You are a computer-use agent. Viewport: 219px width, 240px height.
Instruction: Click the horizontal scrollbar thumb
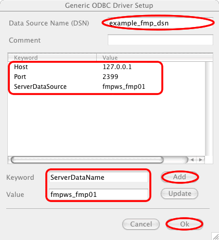tap(87, 160)
